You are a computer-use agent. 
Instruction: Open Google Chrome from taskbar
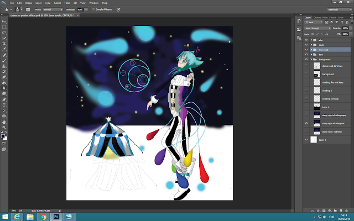[43, 217]
